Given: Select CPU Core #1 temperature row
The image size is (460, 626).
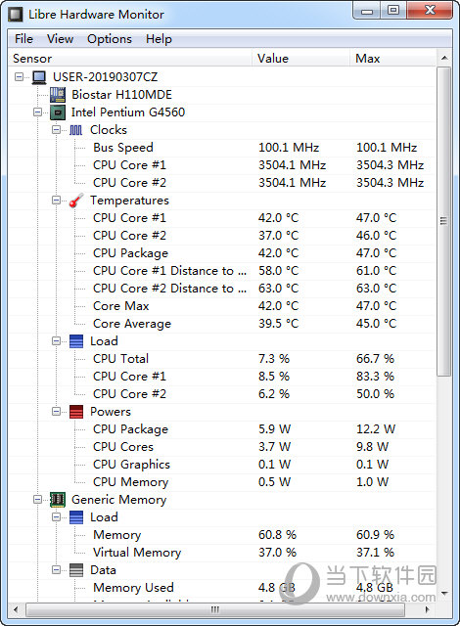Looking at the screenshot, I should coord(222,217).
